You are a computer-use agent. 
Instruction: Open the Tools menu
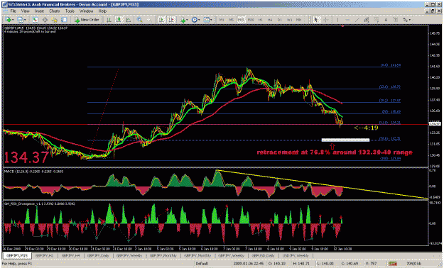coord(70,11)
